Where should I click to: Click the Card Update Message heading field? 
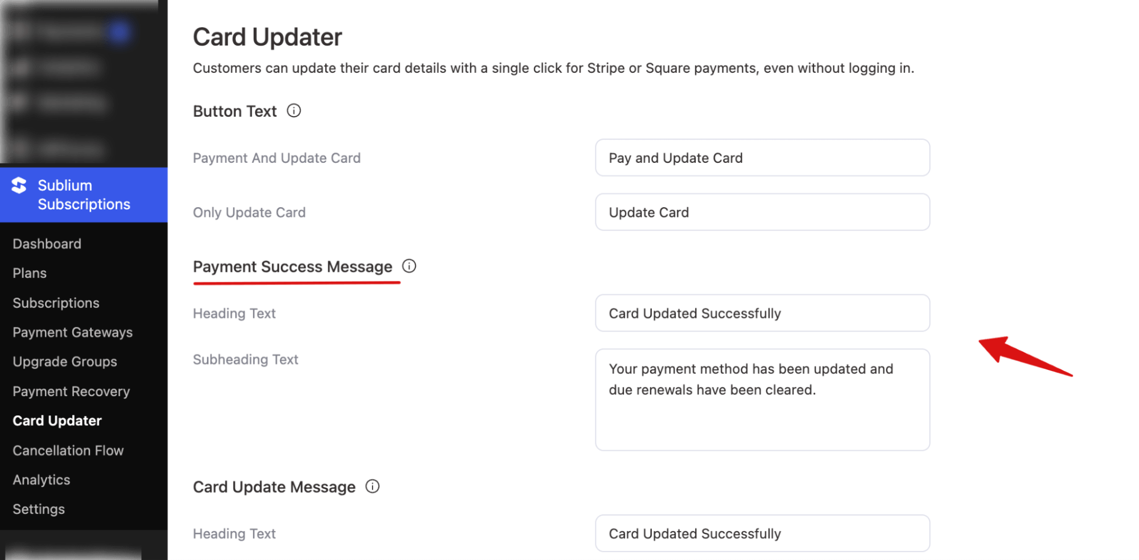(x=762, y=533)
